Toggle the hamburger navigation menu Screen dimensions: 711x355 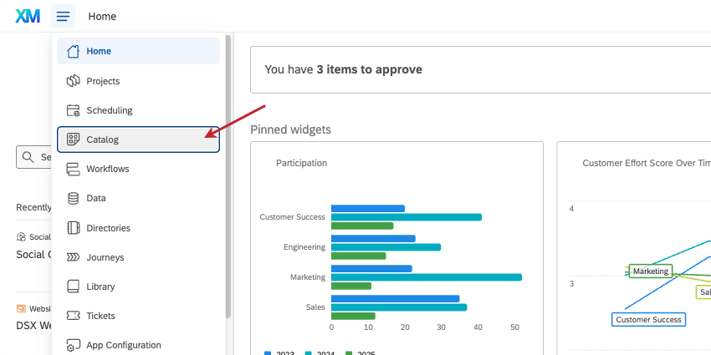click(63, 16)
